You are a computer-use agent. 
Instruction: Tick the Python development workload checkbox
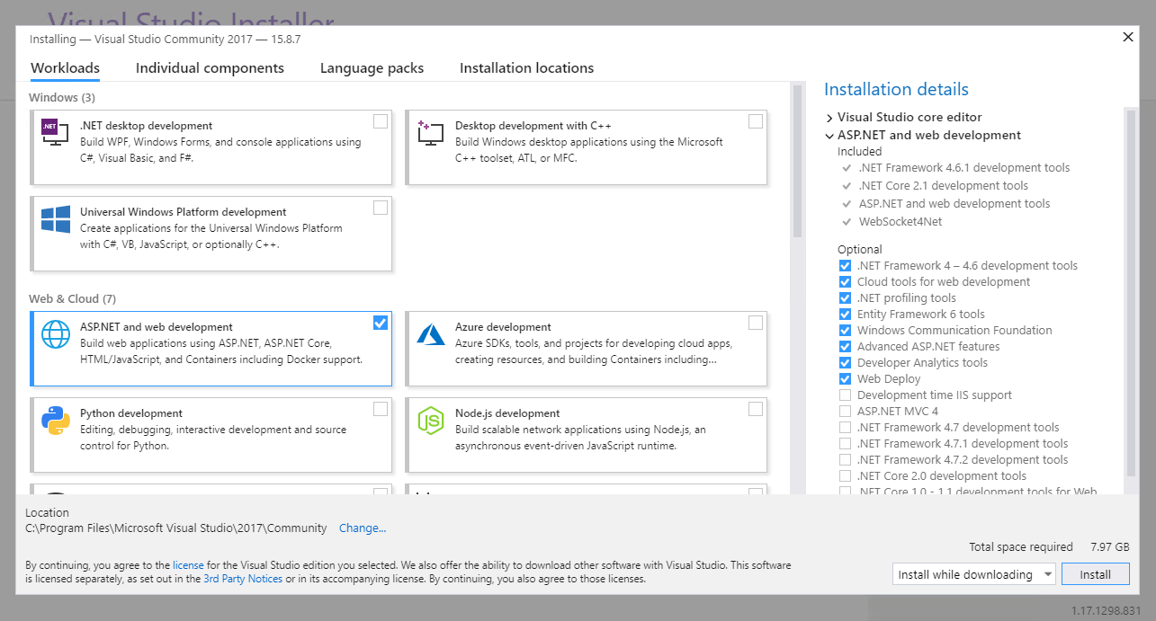(381, 409)
